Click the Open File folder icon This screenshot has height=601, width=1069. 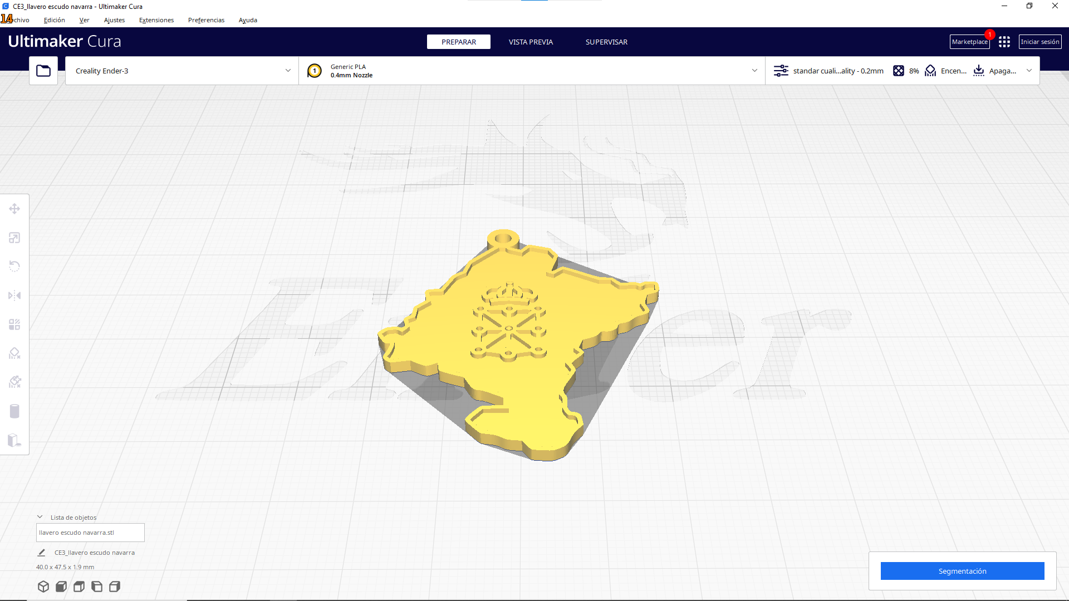pos(43,71)
